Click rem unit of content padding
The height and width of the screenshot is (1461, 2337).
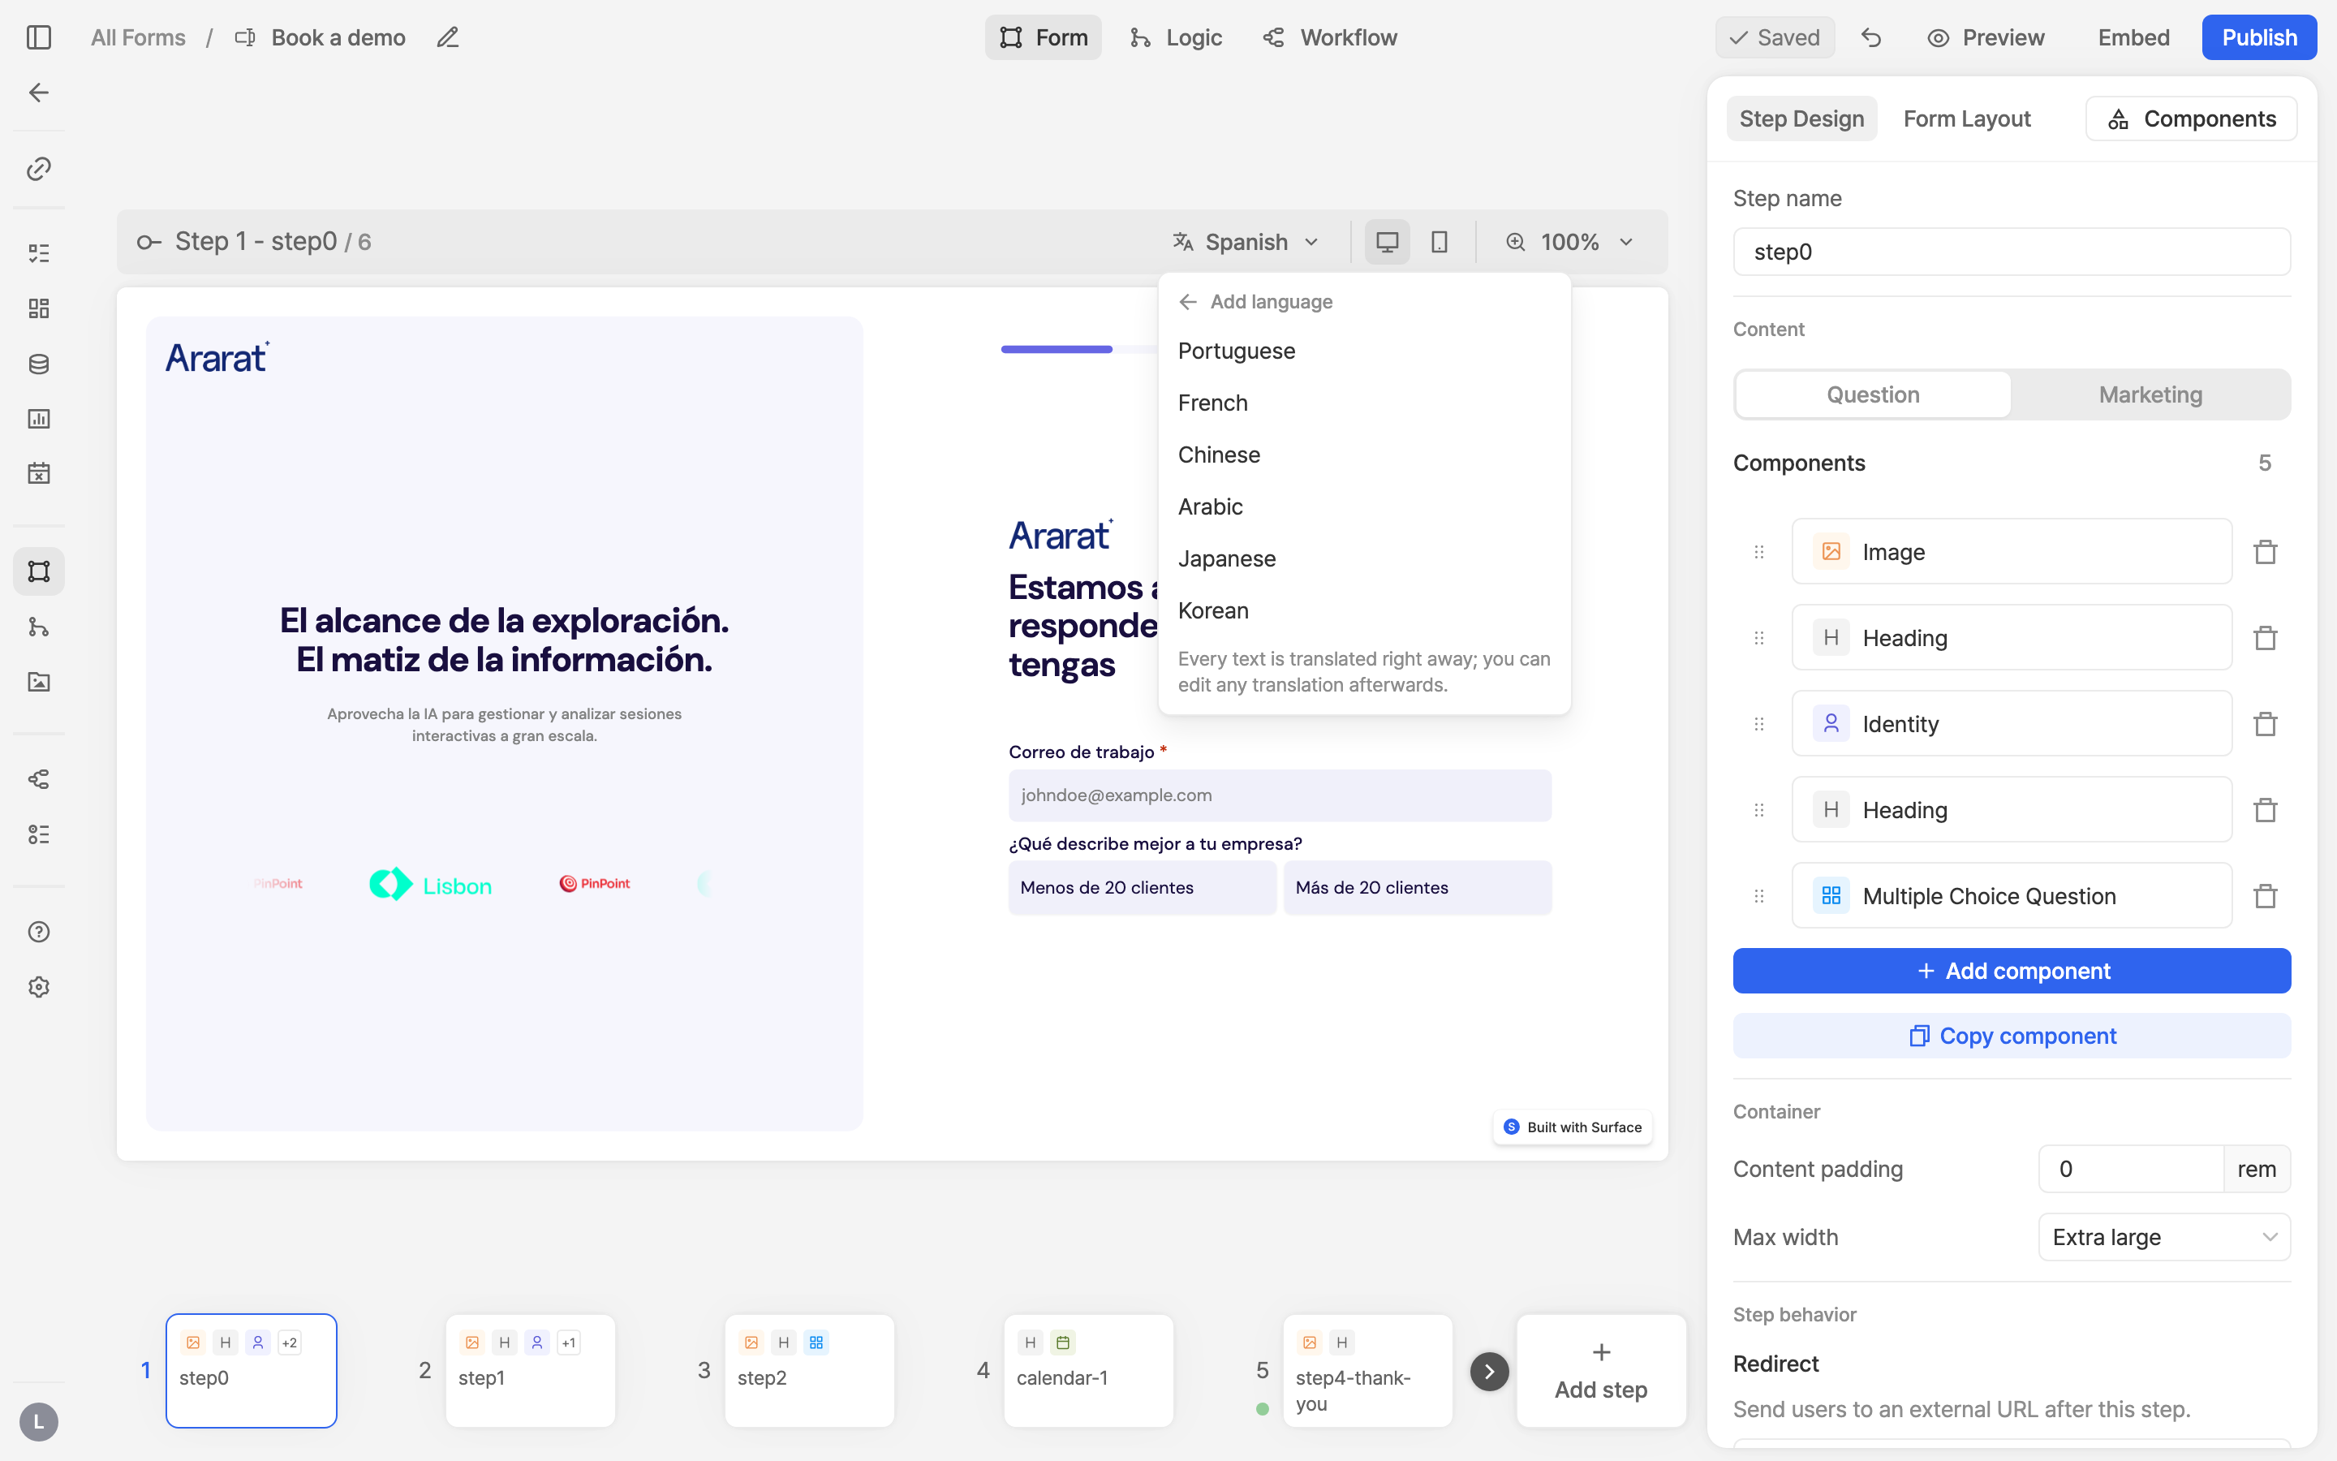click(x=2256, y=1169)
